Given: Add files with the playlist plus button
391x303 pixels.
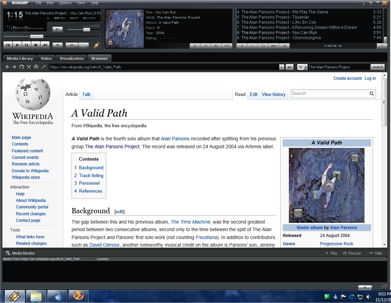Looking at the screenshot, I should coord(242,46).
